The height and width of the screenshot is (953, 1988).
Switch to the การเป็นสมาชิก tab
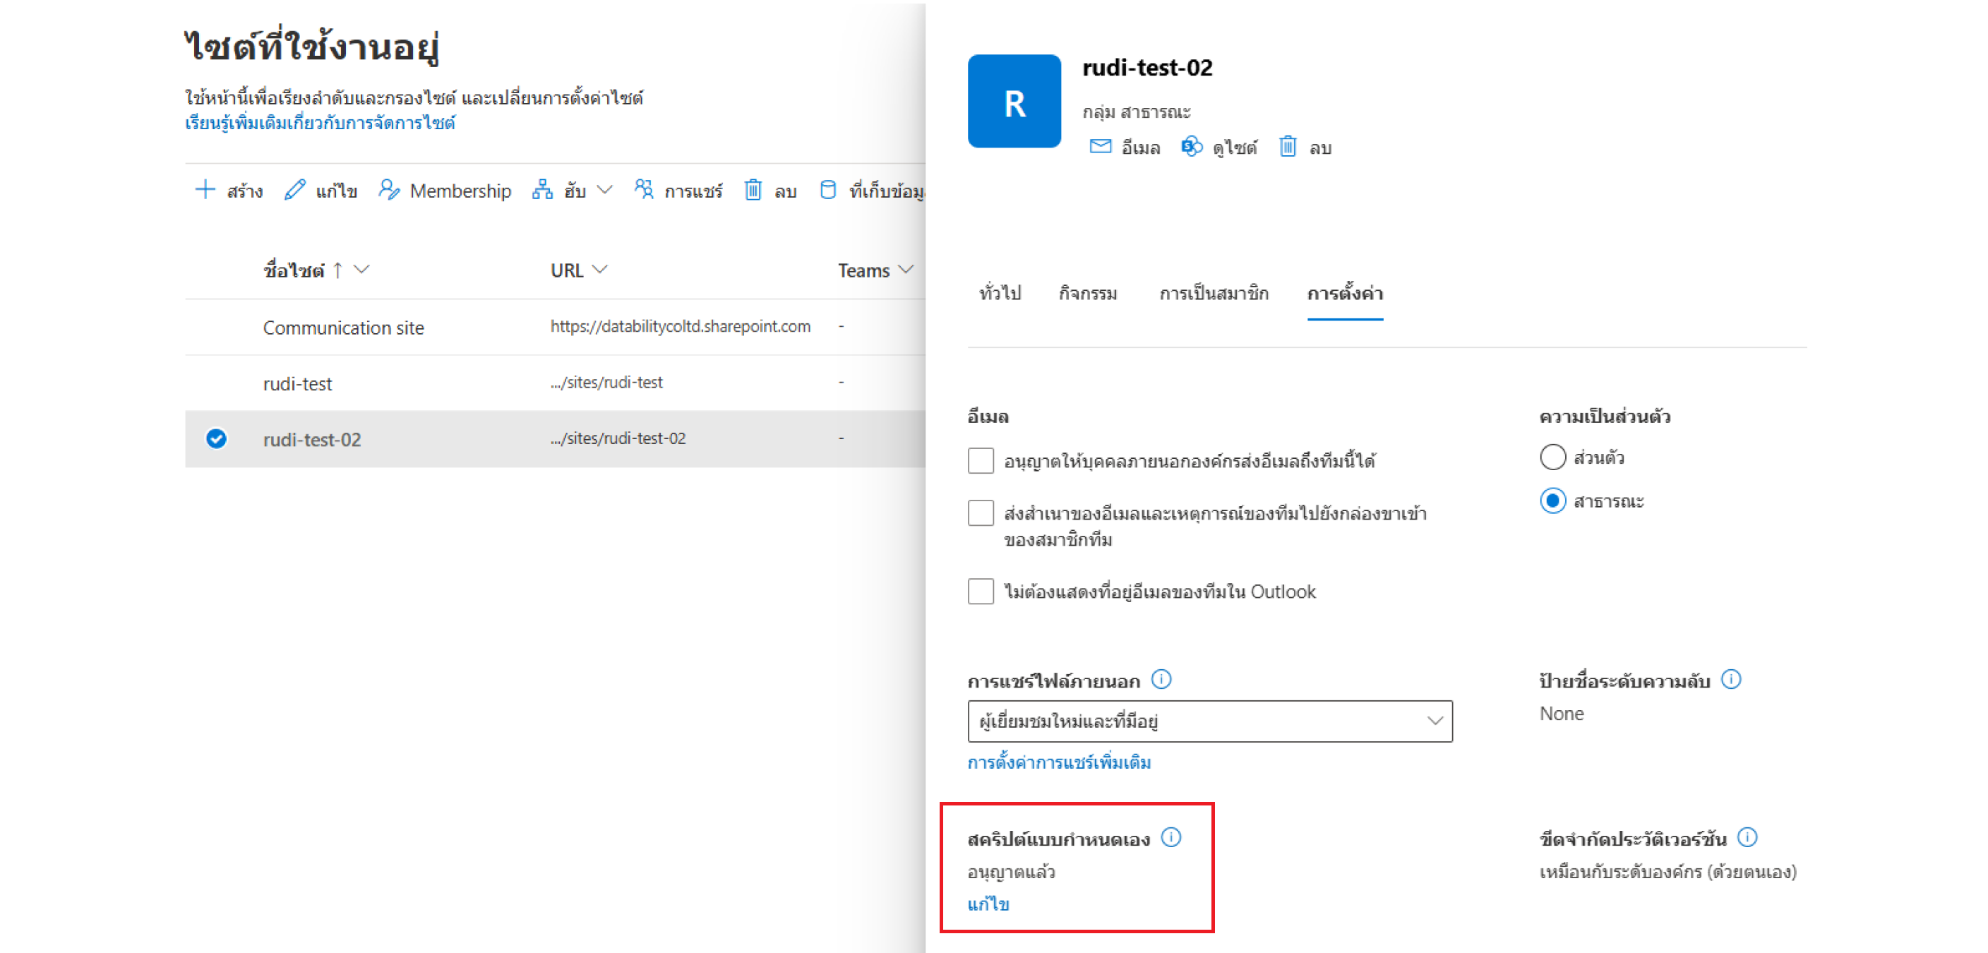(x=1213, y=293)
